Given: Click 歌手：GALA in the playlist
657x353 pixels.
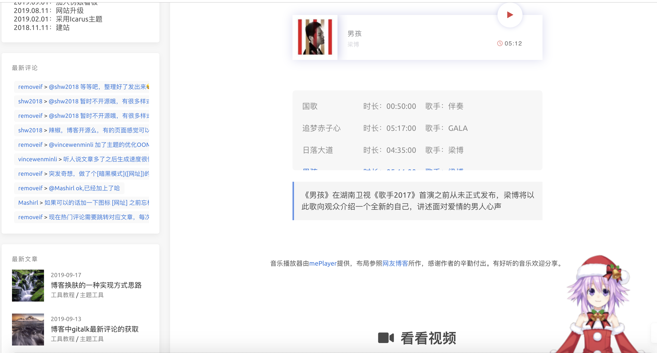Looking at the screenshot, I should click(446, 128).
